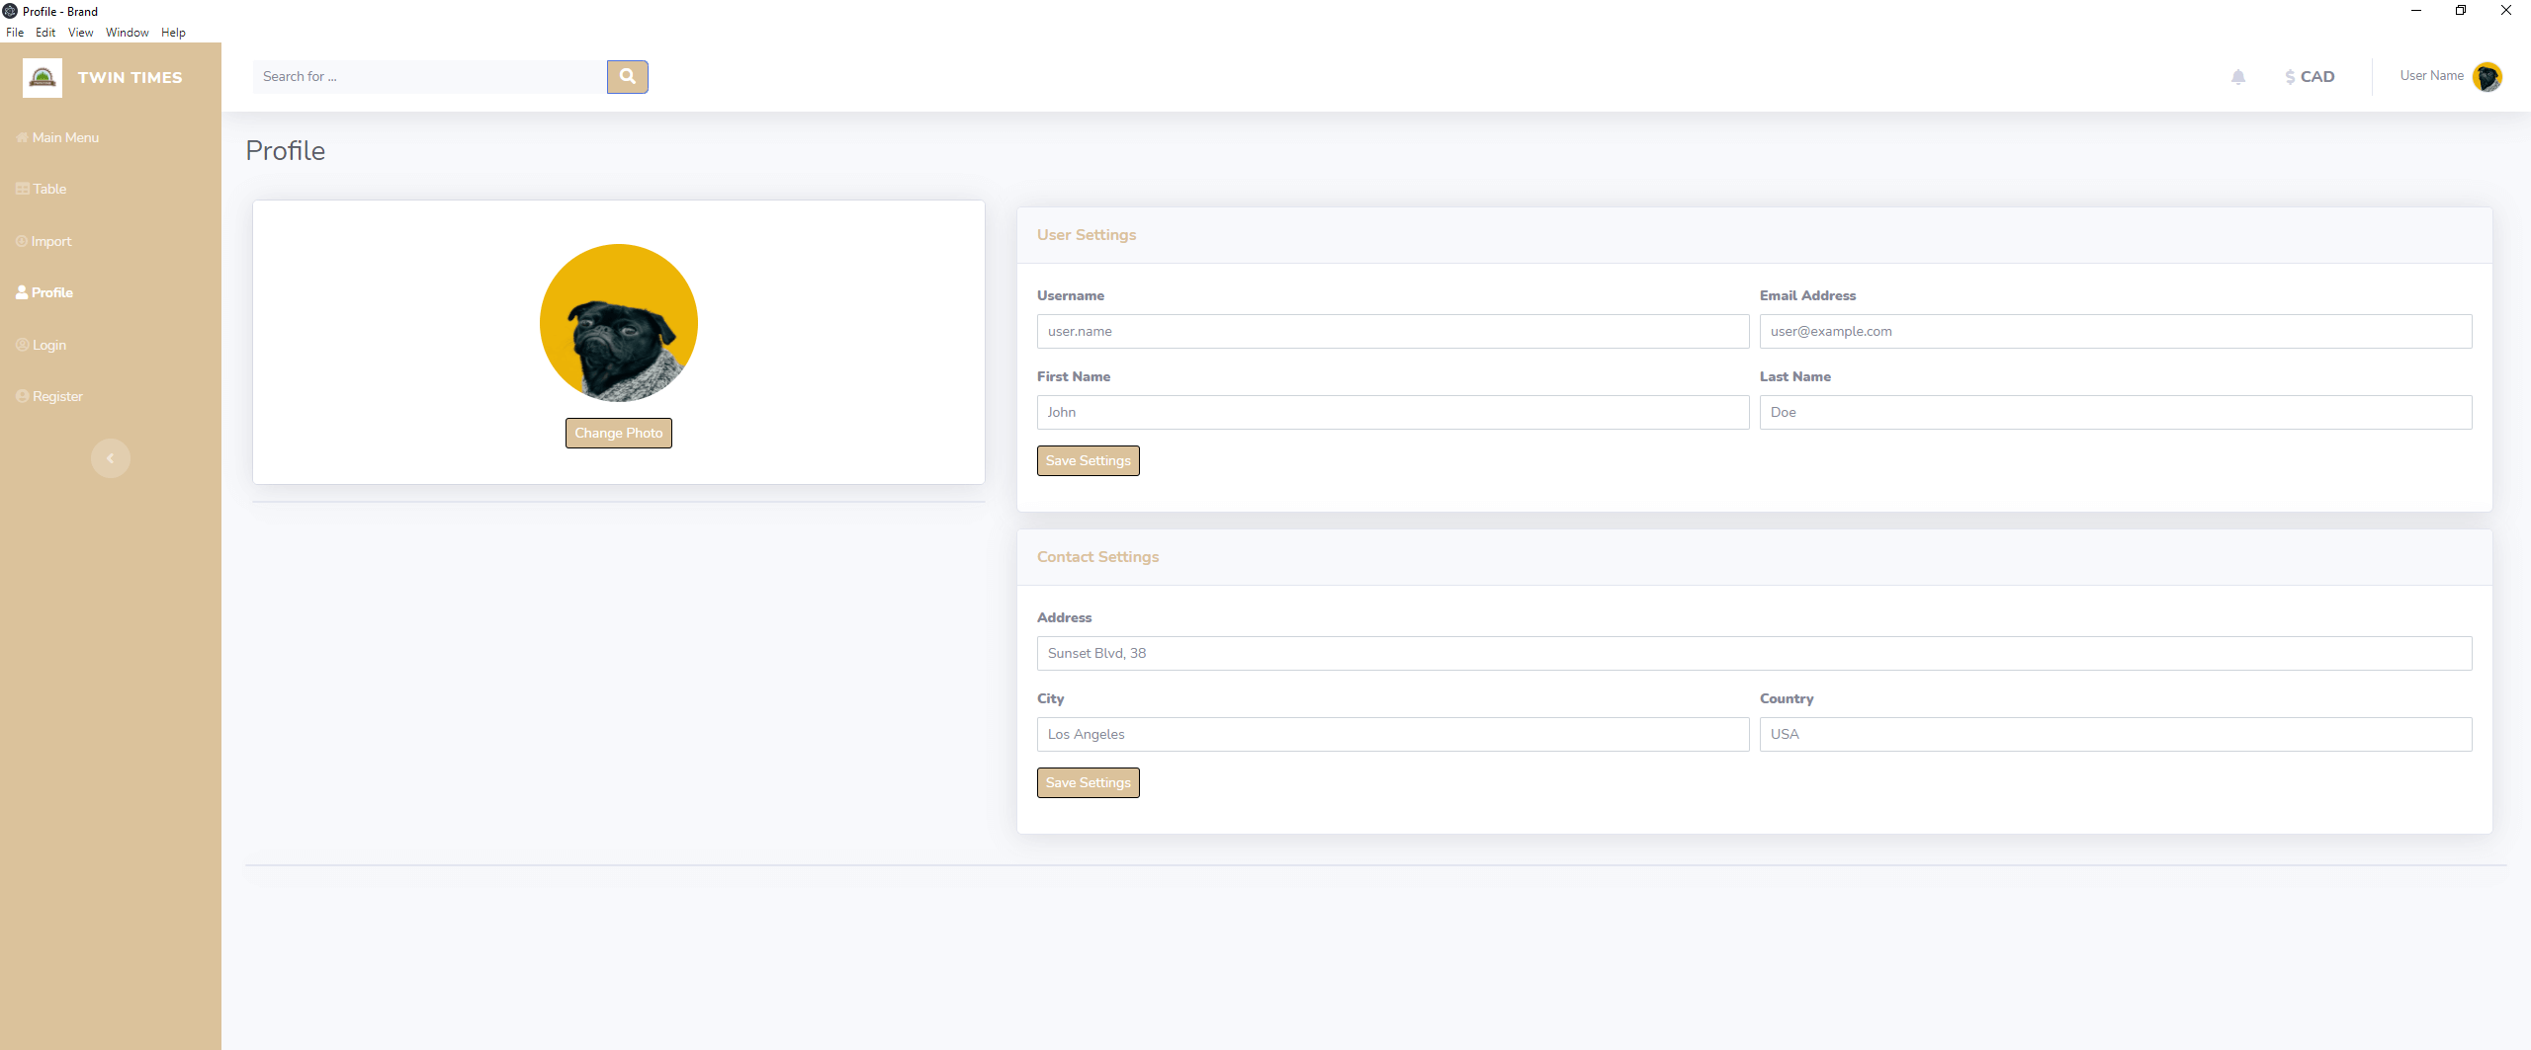The width and height of the screenshot is (2531, 1050).
Task: Click the search magnifier button
Action: (627, 77)
